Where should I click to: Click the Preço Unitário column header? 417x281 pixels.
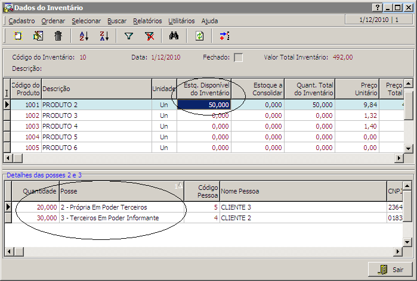point(357,89)
